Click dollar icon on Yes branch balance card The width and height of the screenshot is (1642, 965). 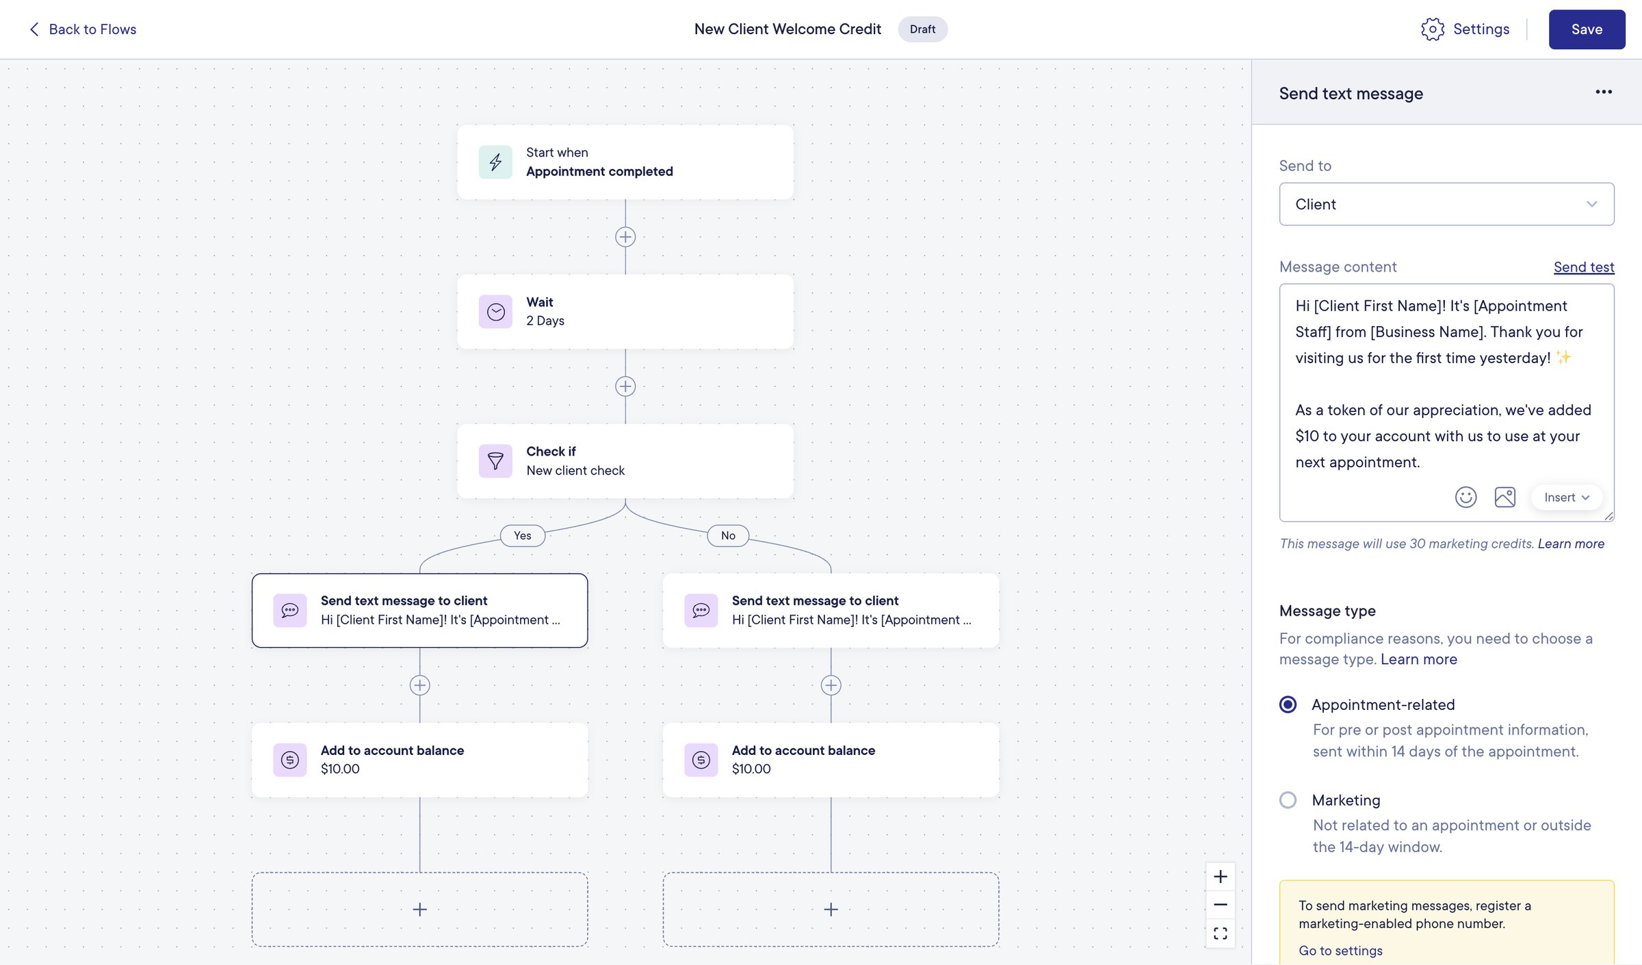click(290, 760)
